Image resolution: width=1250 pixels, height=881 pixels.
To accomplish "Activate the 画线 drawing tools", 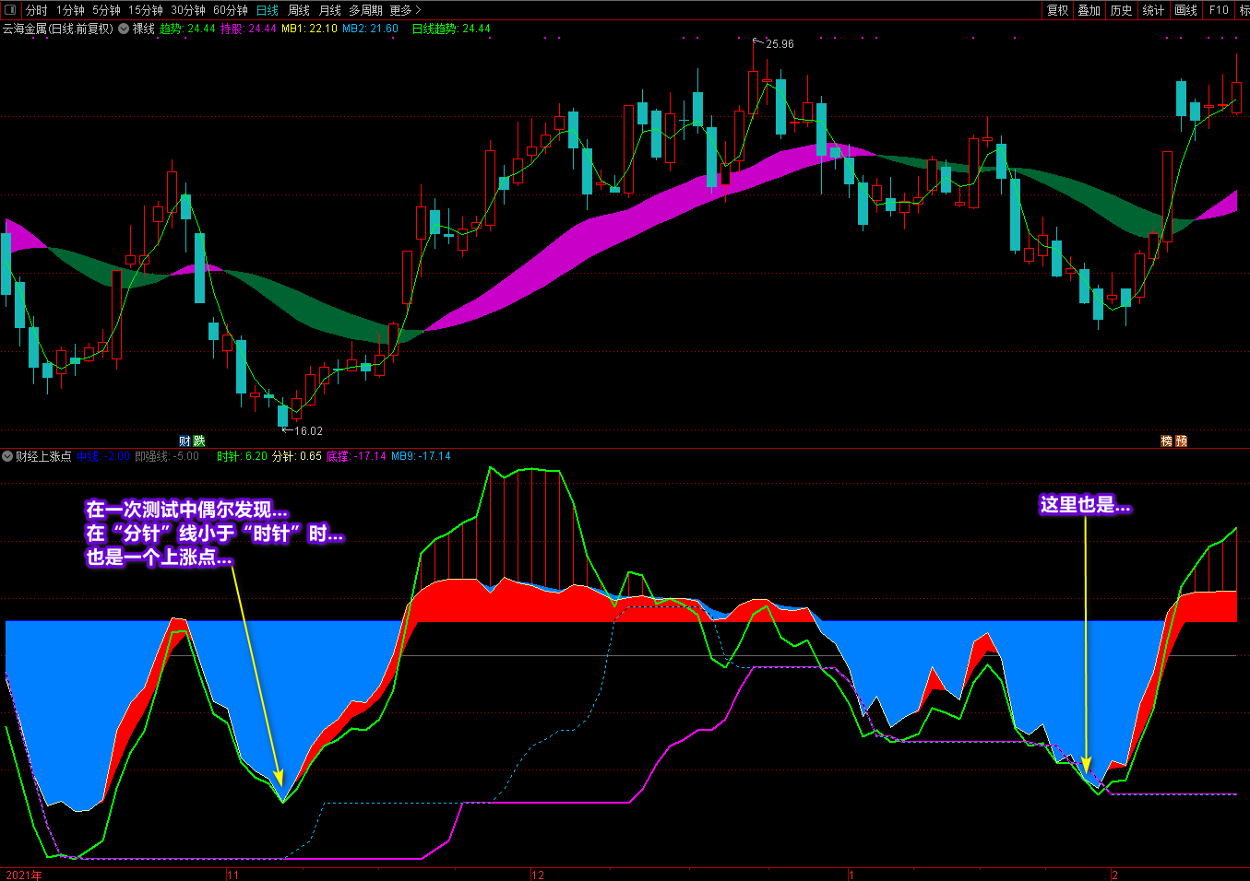I will [x=1186, y=10].
